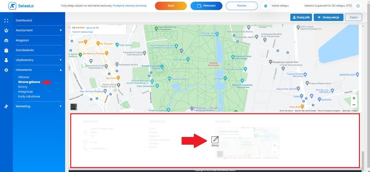Click the Selesto logo icon
Image resolution: width=370 pixels, height=172 pixels.
pyautogui.click(x=12, y=6)
